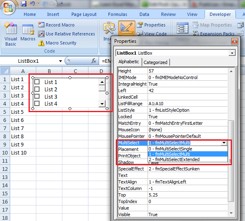The width and height of the screenshot is (245, 221).
Task: Click Map Properties in XML group
Action: click(212, 25)
